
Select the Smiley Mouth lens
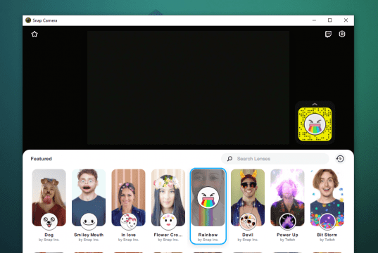[89, 205]
